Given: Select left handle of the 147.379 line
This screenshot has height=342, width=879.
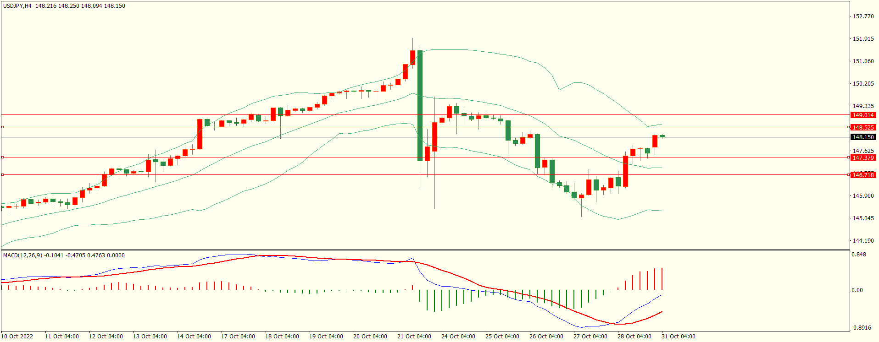Looking at the screenshot, I should pos(2,157).
